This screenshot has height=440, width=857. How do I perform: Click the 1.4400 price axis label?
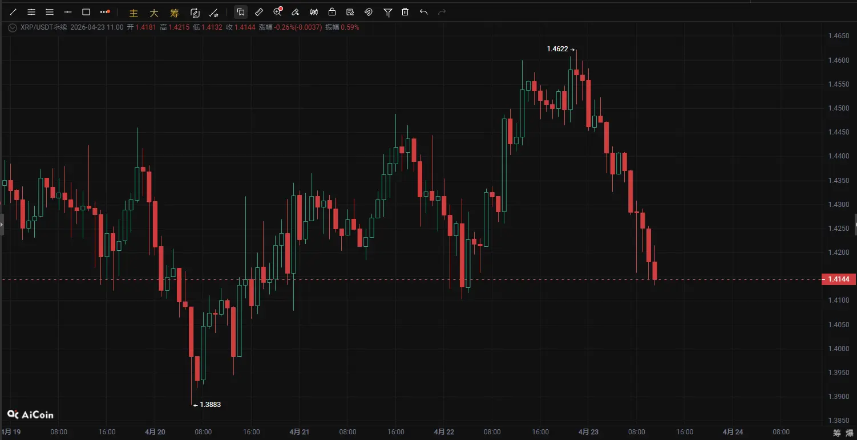[838, 156]
